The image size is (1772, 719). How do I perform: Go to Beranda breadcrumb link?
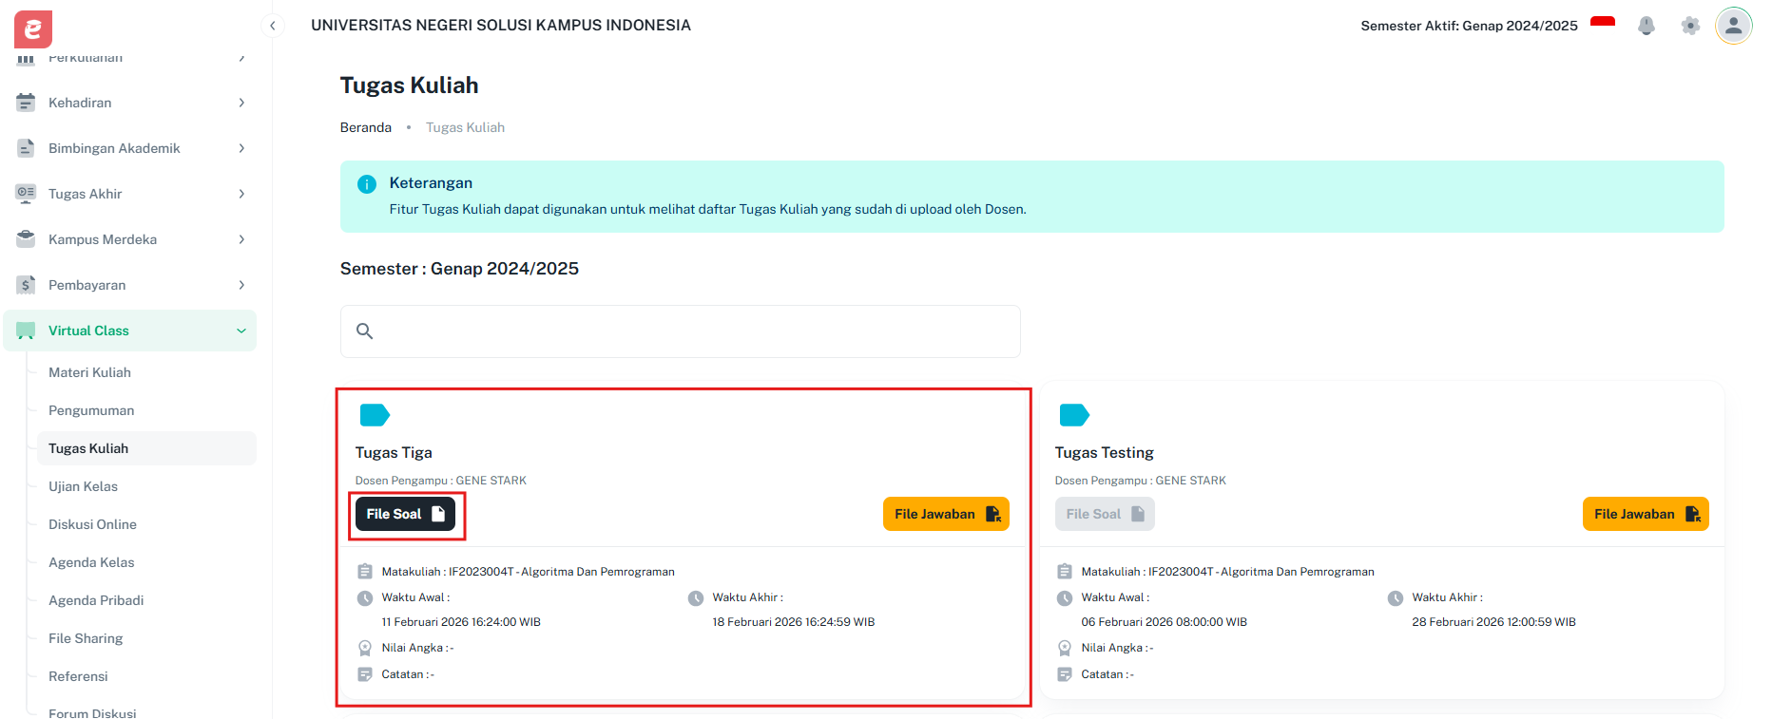click(366, 127)
